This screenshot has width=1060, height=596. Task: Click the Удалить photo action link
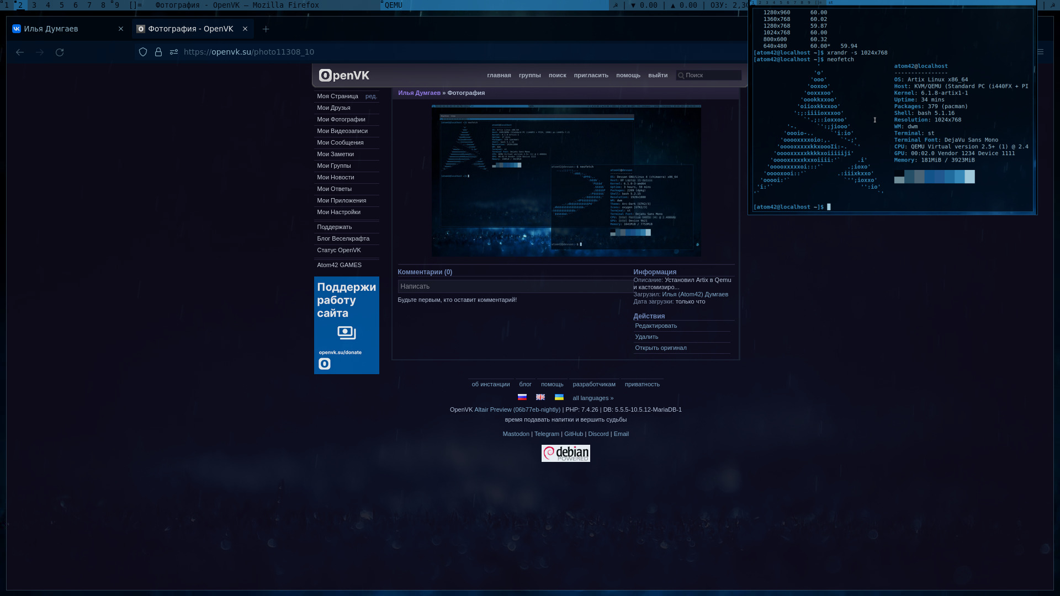(646, 337)
